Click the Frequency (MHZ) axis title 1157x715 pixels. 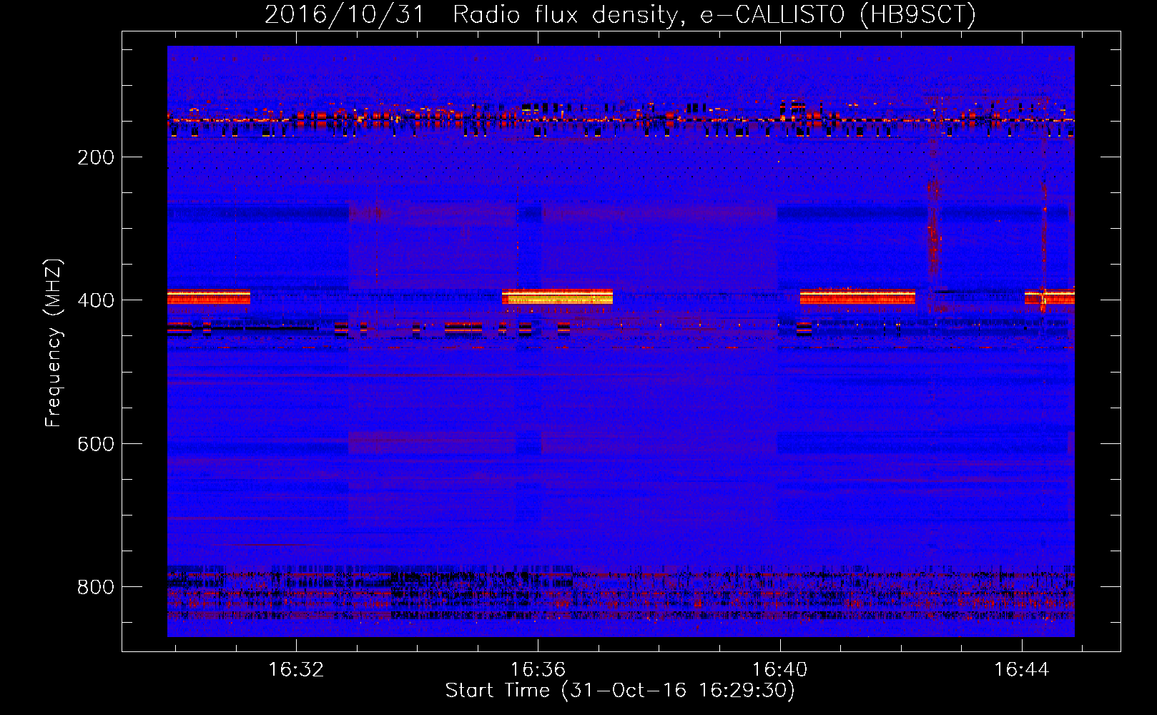(54, 342)
